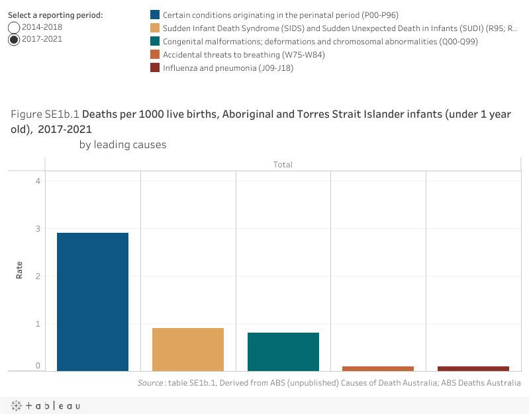This screenshot has width=529, height=414.
Task: Select the 2017-2021 reporting period radio button
Action: coord(14,40)
